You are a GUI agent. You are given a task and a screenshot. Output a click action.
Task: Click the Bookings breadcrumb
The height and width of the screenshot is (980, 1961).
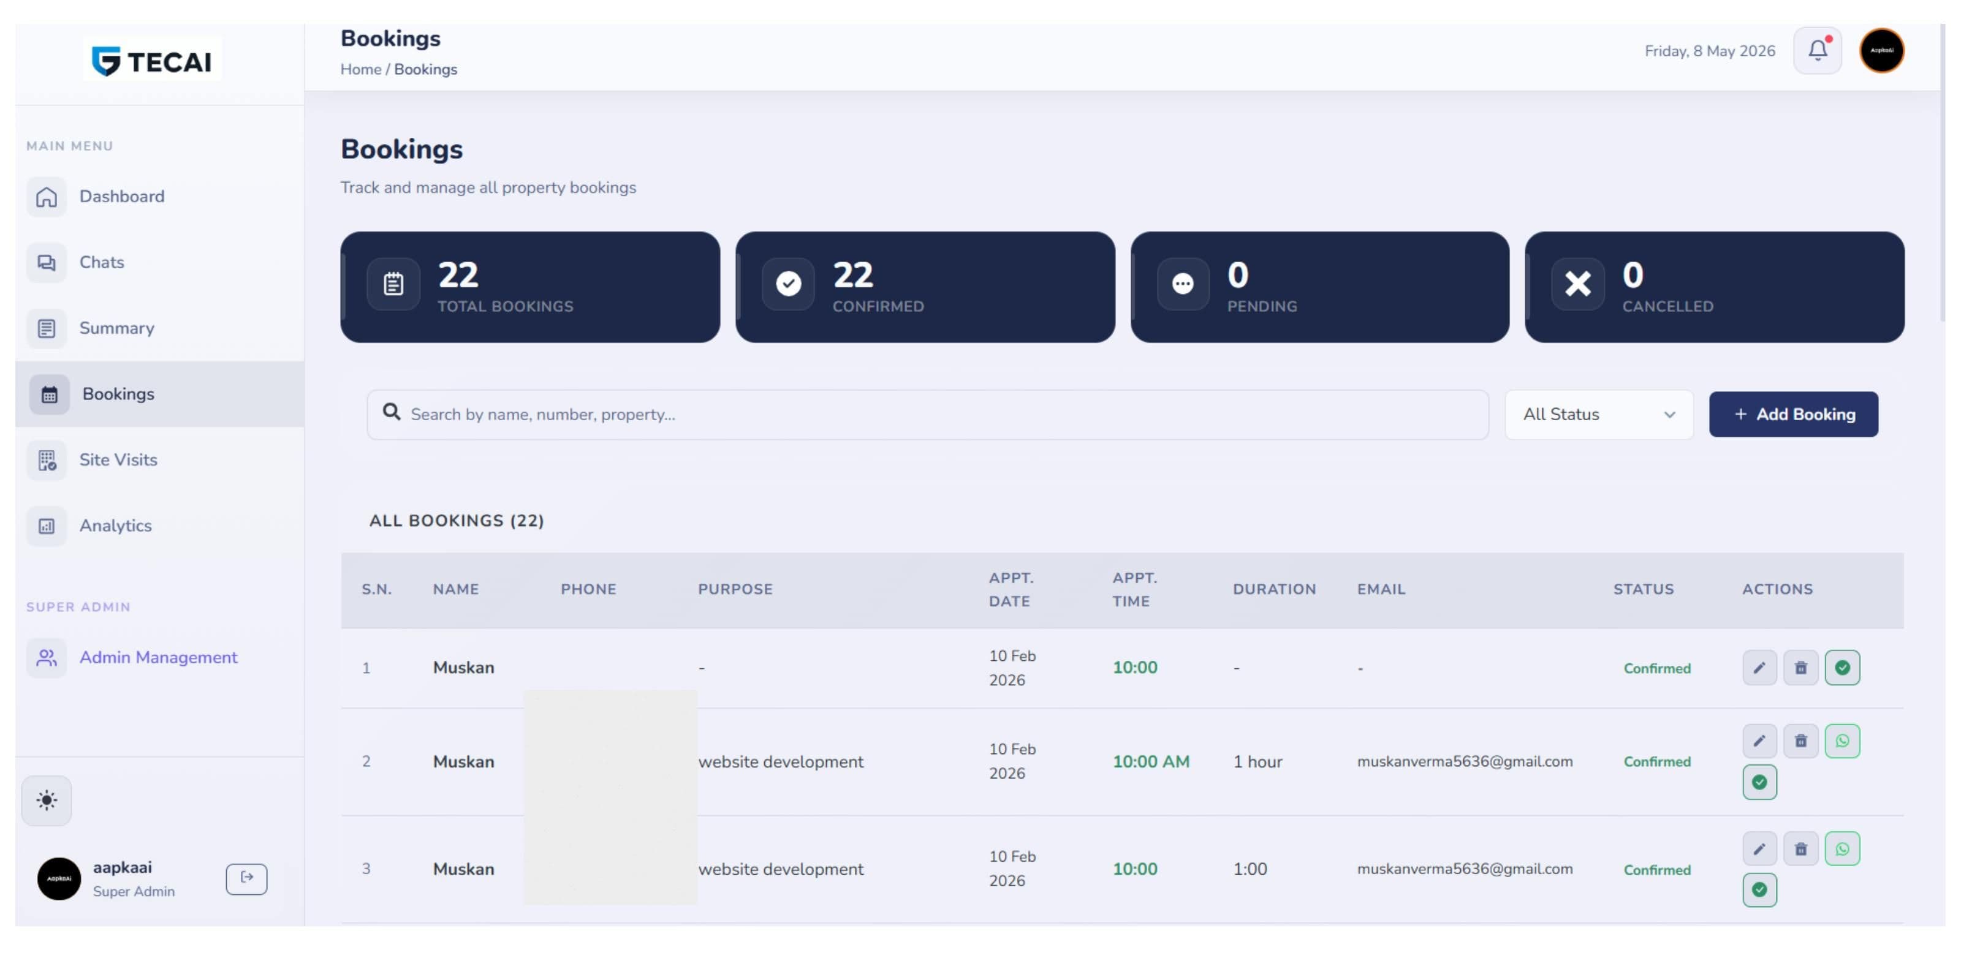tap(425, 69)
